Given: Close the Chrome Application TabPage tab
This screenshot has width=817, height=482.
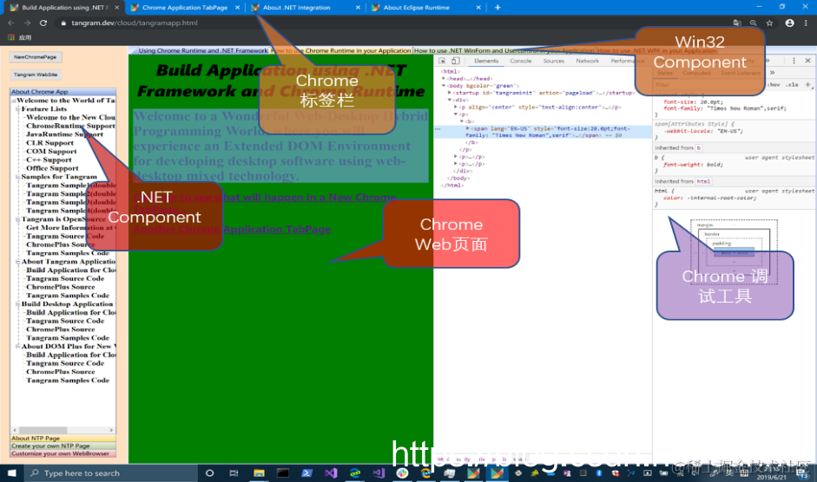Looking at the screenshot, I should (238, 7).
